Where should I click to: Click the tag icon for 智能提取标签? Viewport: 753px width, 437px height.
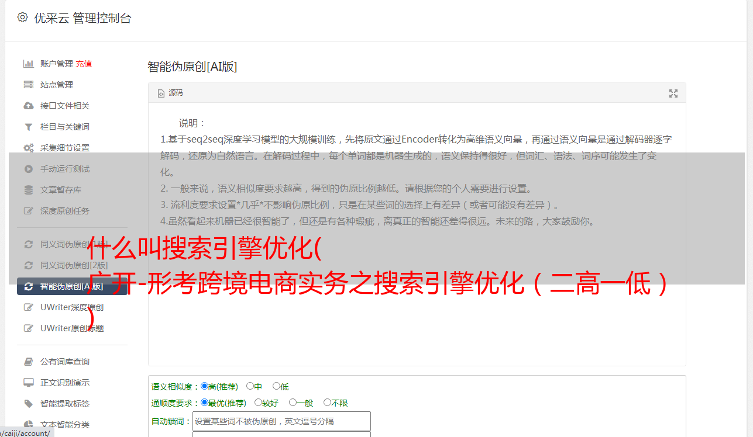pos(28,404)
